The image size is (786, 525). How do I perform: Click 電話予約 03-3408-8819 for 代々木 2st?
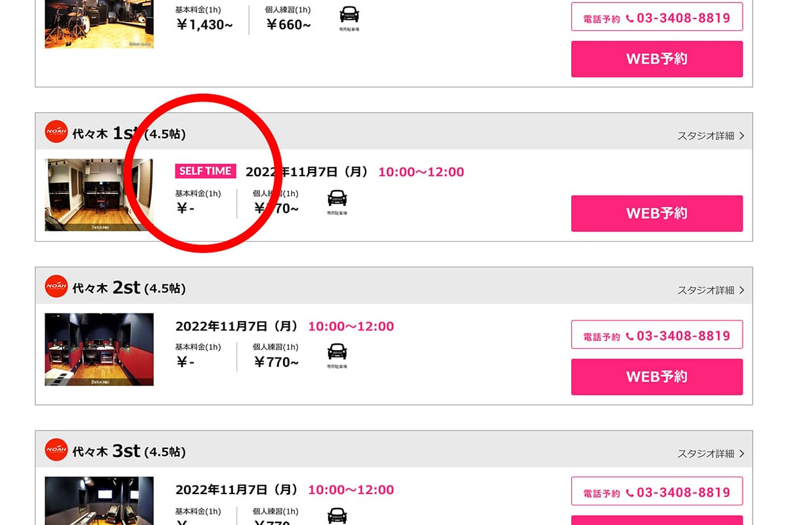(657, 335)
